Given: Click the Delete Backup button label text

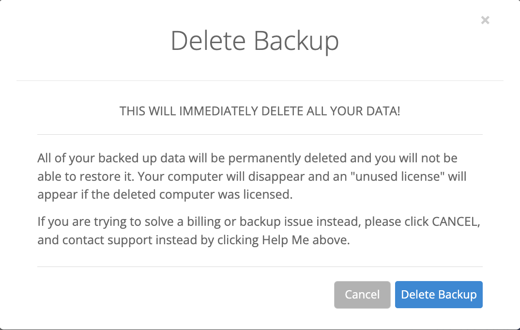Looking at the screenshot, I should [439, 294].
